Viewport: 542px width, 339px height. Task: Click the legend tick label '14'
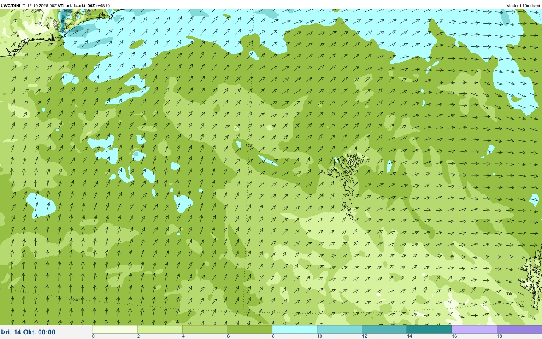409,336
